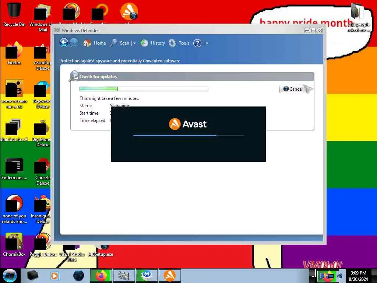The image size is (377, 283).
Task: Click the Scan magnifier icon
Action: coord(113,43)
